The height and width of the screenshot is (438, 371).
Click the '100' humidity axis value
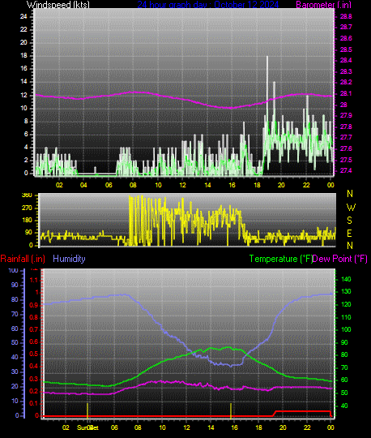pos(13,270)
